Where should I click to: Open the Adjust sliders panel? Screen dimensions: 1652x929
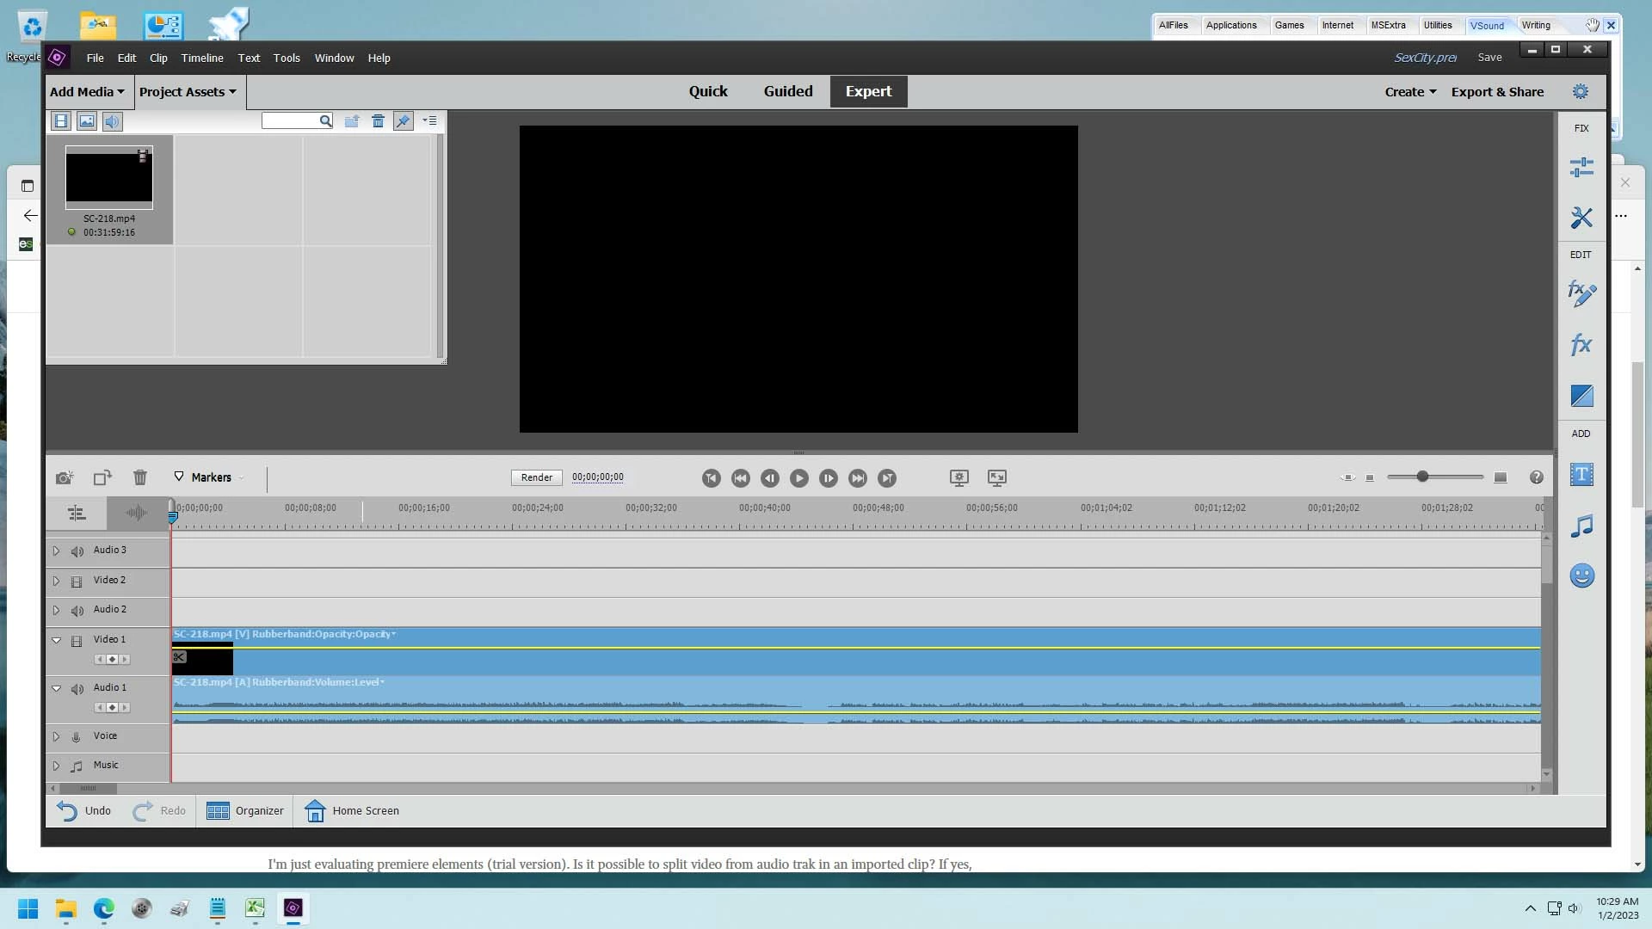(1581, 167)
